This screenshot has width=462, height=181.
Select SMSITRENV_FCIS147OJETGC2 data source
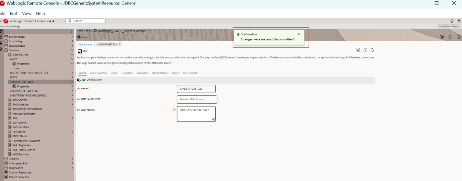[28, 96]
